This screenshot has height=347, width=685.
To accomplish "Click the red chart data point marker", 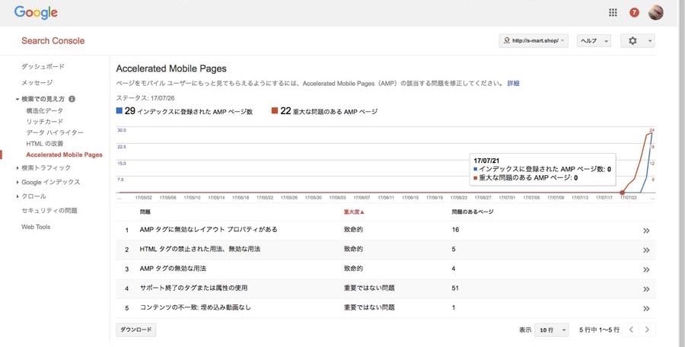I will [622, 193].
